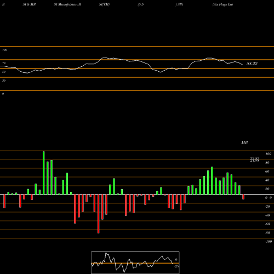Click the MR right-axis label -80
The image size is (274, 274).
[x=267, y=233]
